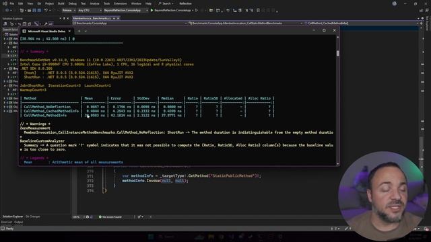This screenshot has width=431, height=242.
Task: Close the Microsoft Visual Studio Debug console tab
Action: 69,32
